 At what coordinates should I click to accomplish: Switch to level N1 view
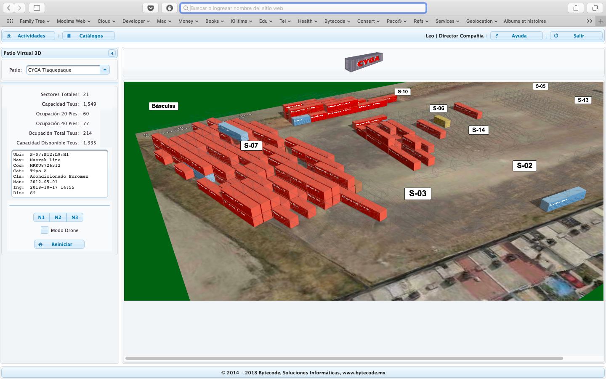pos(41,217)
